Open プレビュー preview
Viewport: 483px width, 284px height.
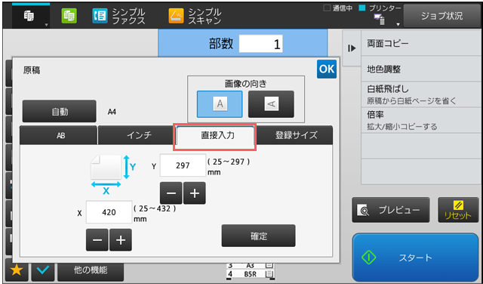coord(391,210)
